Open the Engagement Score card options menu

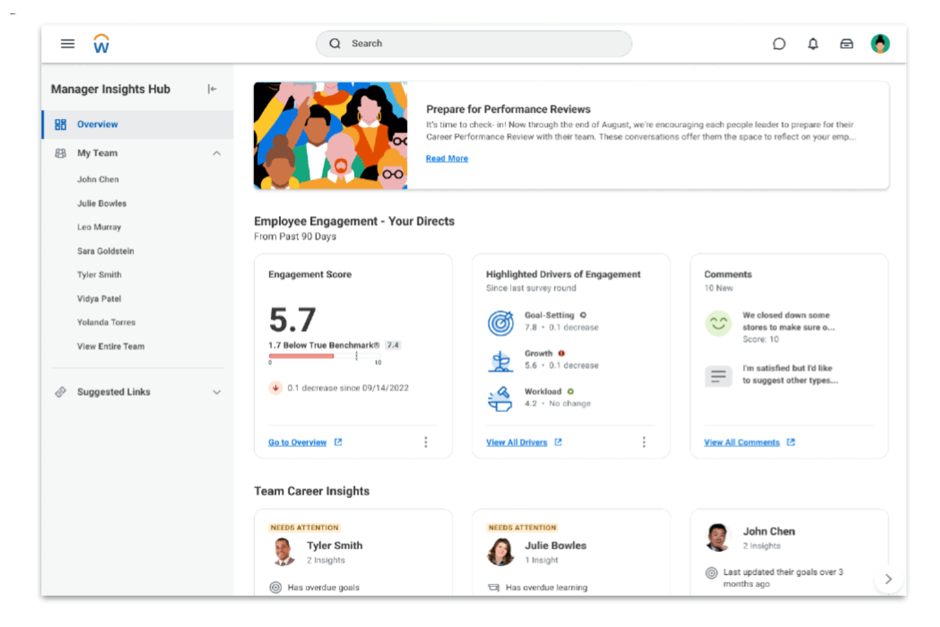click(426, 442)
